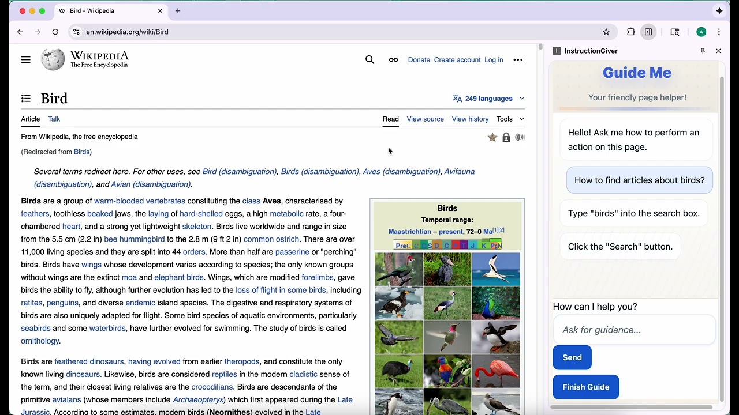
Task: Click the peacock thumbnail in infobox
Action: click(x=496, y=303)
